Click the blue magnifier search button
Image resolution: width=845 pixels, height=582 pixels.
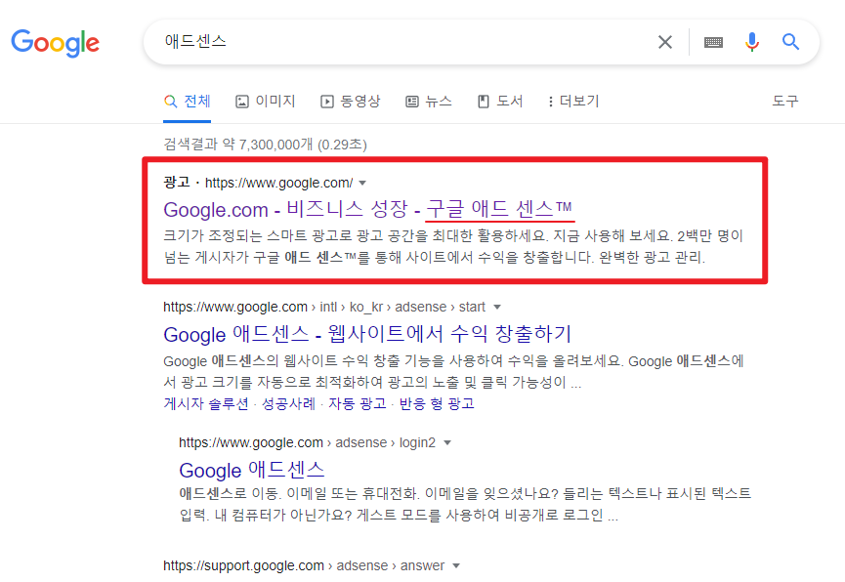click(790, 41)
